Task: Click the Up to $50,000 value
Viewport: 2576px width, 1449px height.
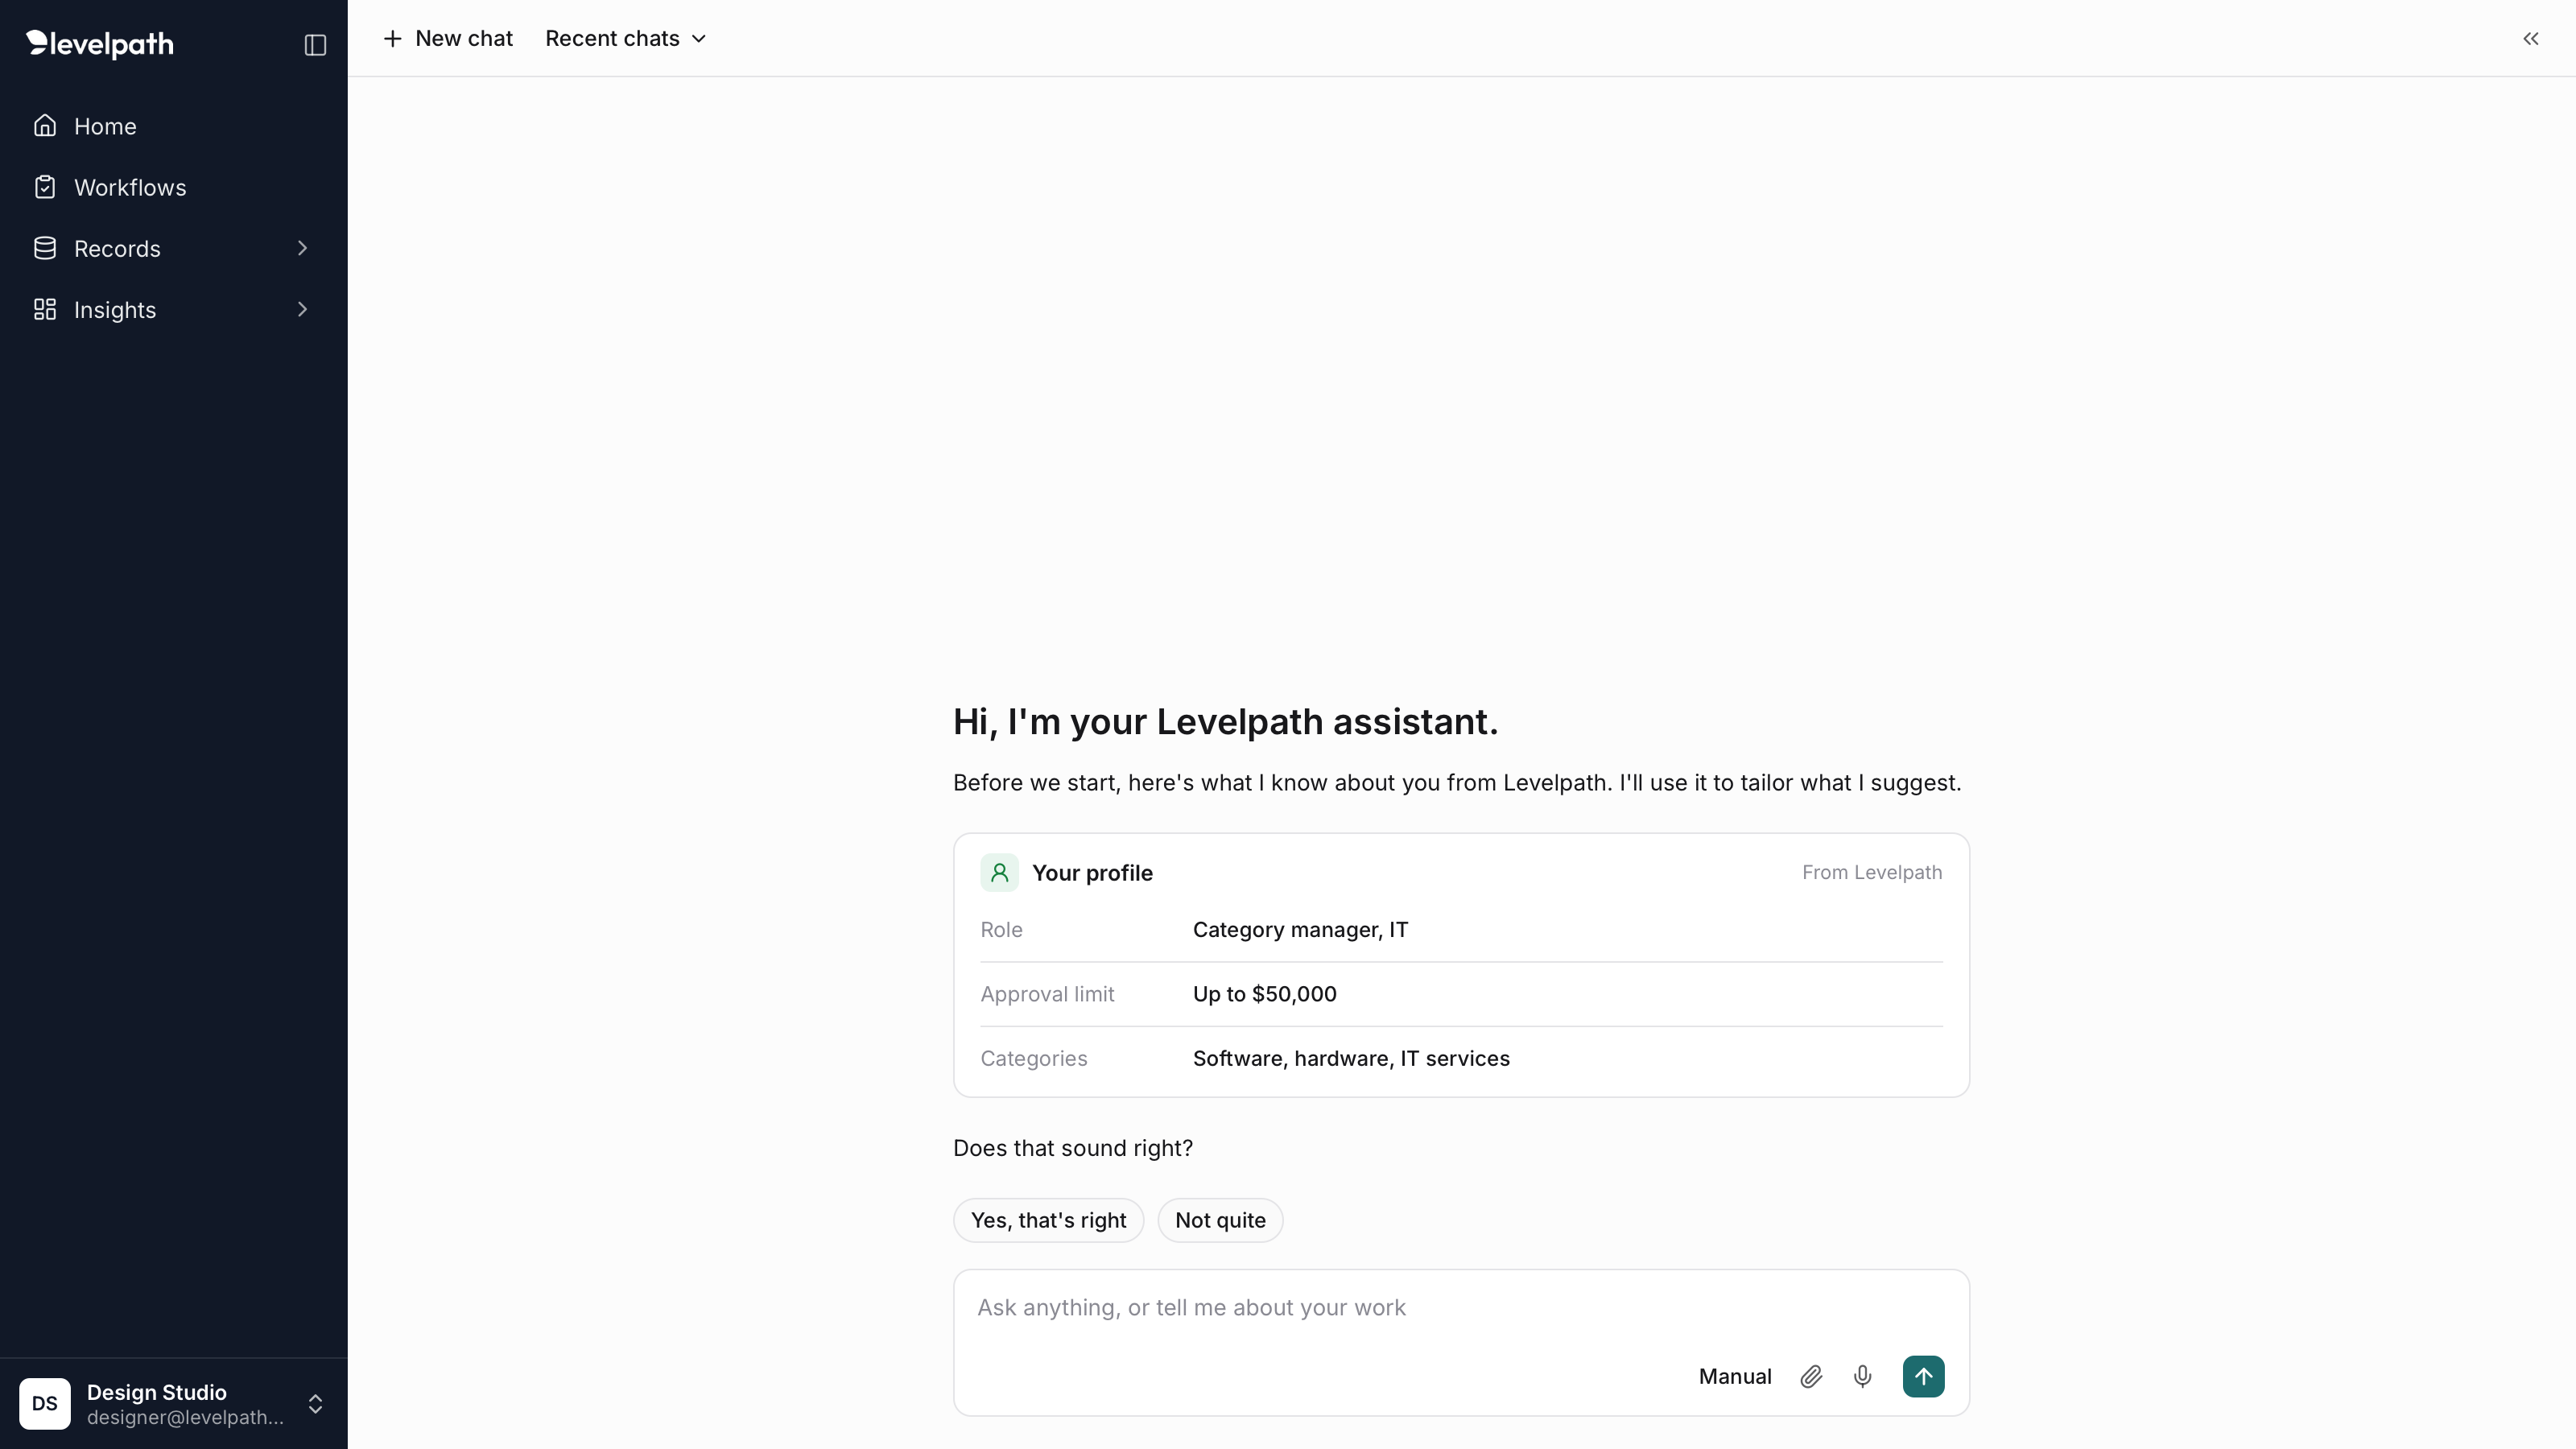Action: pyautogui.click(x=1264, y=994)
